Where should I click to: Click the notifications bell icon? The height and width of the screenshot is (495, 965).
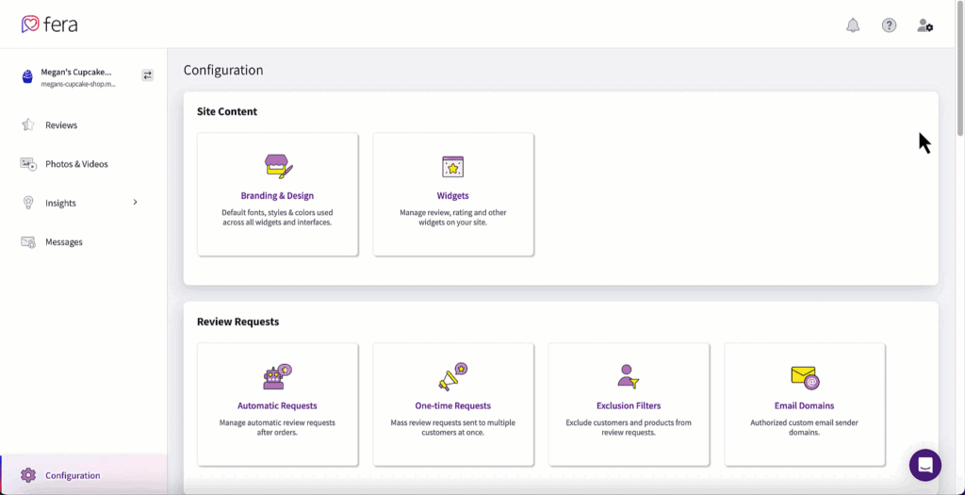pyautogui.click(x=853, y=25)
